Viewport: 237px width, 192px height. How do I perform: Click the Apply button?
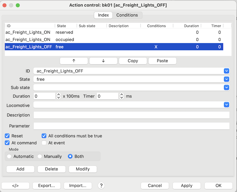point(187,186)
